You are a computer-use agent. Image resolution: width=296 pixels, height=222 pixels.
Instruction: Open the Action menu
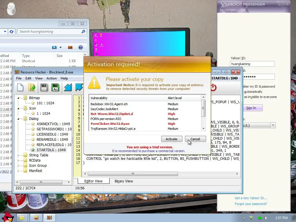[x=51, y=78]
